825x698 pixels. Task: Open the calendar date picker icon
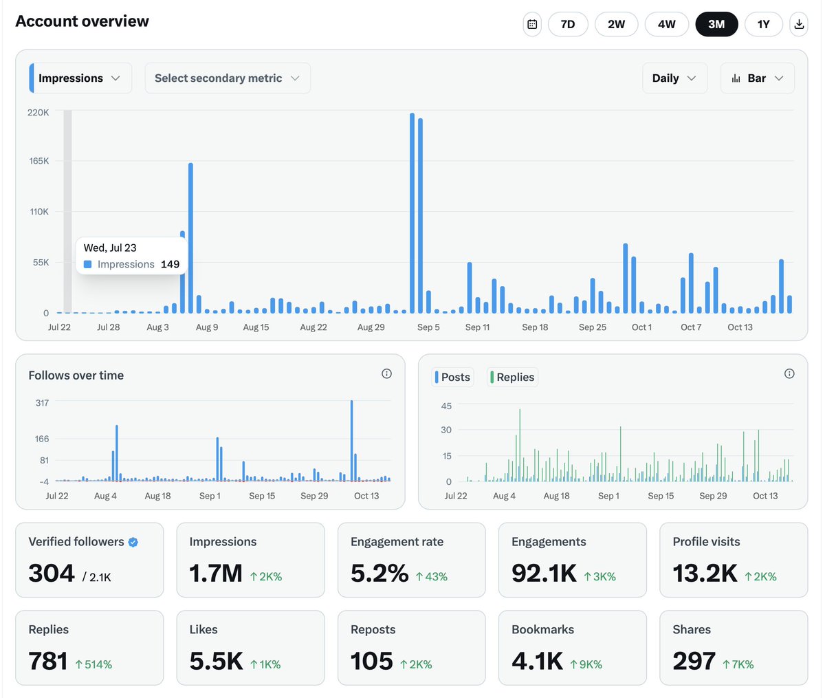[532, 24]
